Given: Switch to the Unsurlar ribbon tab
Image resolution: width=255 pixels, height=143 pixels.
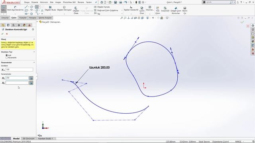Looking at the screenshot, I should pos(5,17).
